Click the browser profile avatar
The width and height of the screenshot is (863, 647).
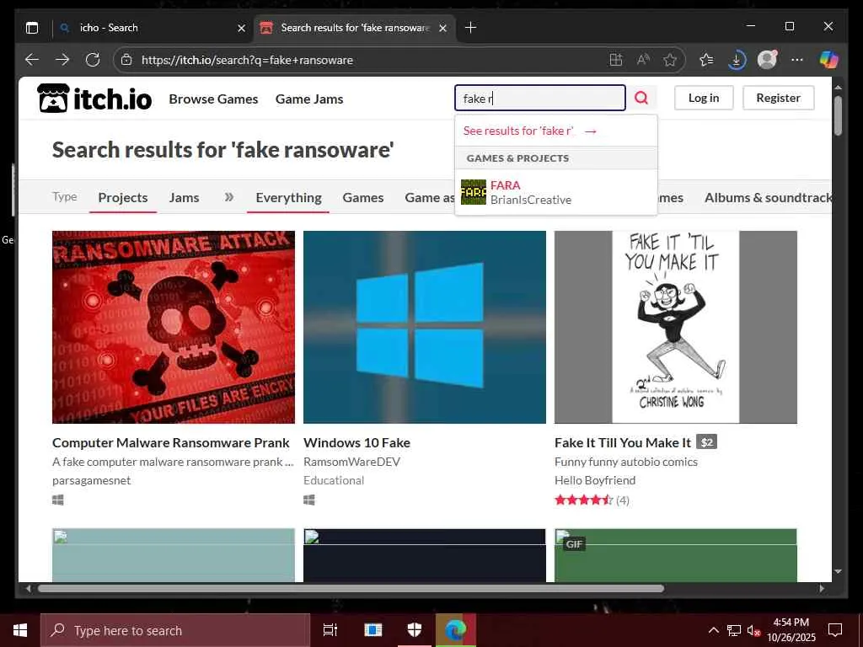767,60
